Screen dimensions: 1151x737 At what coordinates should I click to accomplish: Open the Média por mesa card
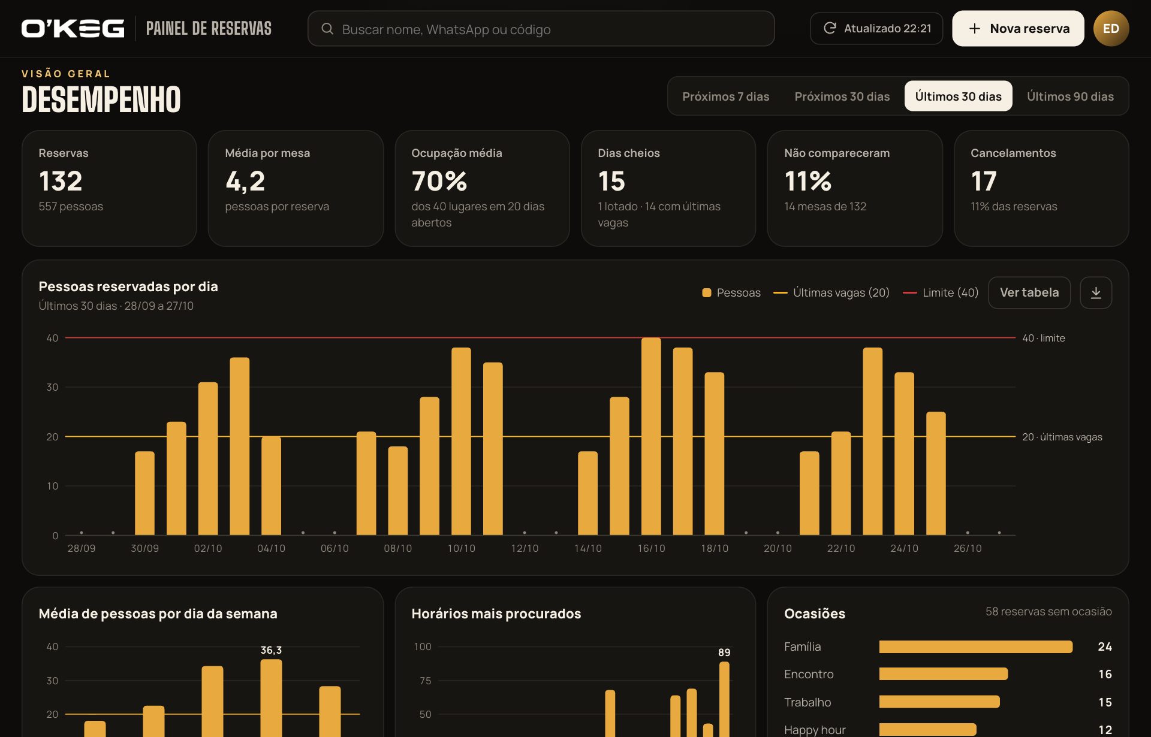[296, 188]
